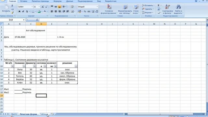
Task: Switch to the Таблица sheet tab
Action: tap(44, 114)
